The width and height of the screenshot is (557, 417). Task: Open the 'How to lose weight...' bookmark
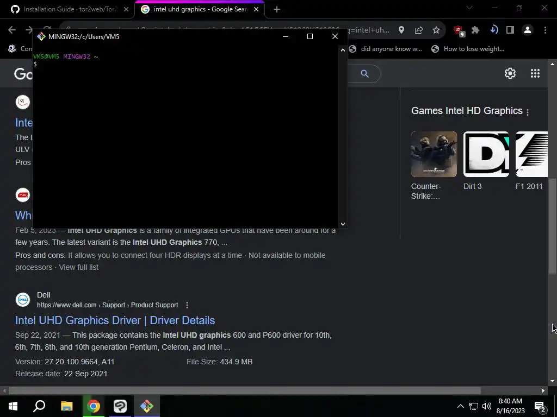468,49
